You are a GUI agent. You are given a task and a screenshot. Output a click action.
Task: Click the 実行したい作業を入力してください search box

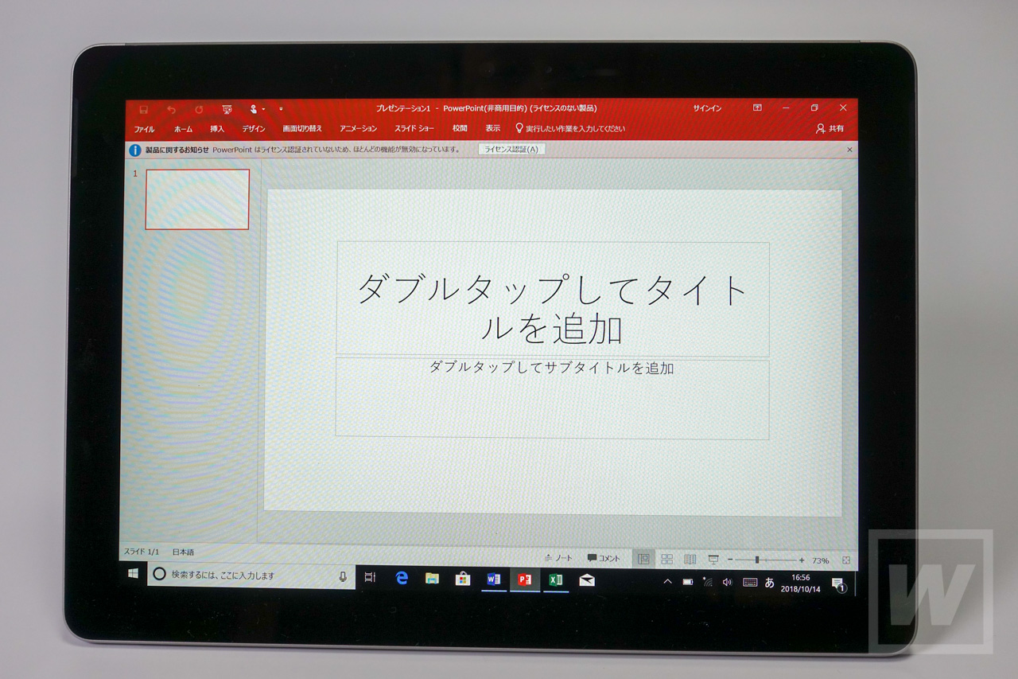(570, 128)
